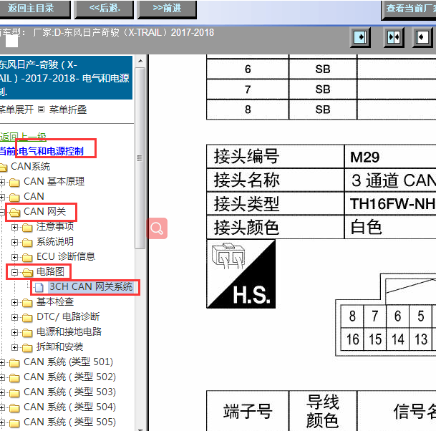Select the CAN 基本原理 folder

(x=54, y=182)
